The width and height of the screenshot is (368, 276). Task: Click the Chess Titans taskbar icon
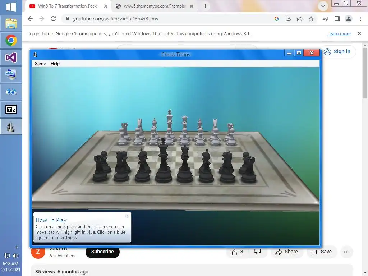pos(11,127)
